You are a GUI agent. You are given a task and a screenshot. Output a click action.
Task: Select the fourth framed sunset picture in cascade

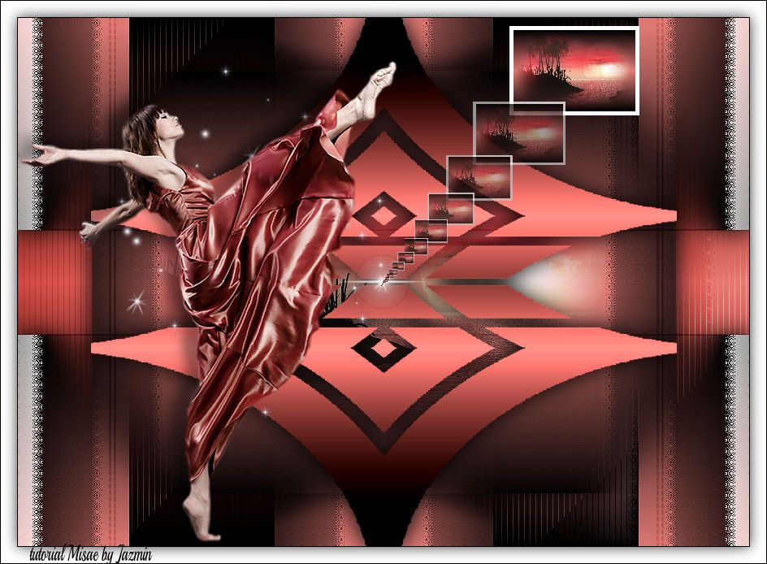click(x=451, y=207)
